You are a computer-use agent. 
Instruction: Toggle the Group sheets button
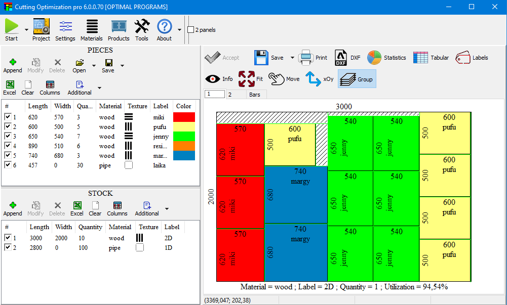click(357, 79)
